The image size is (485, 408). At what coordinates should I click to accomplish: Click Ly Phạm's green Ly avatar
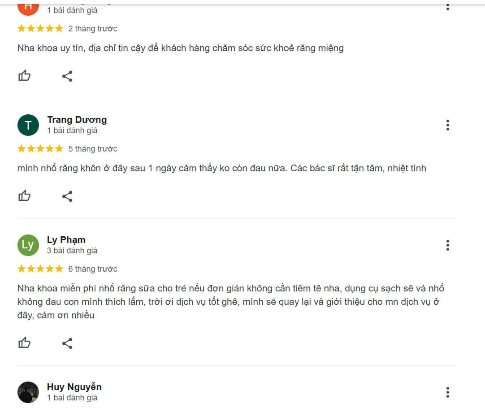(28, 245)
